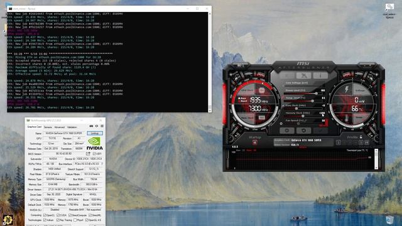Open the Validation tab in GPU-Z
Image resolution: width=402 pixels, height=226 pixels.
click(x=72, y=127)
